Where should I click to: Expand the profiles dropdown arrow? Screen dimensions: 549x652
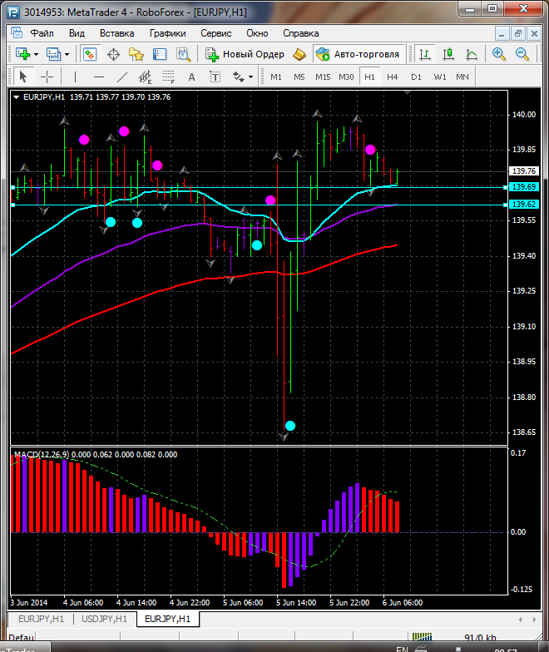tap(67, 54)
